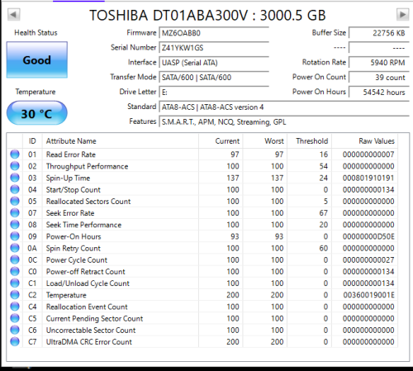Select the Read Error Rate attribute name

point(71,155)
